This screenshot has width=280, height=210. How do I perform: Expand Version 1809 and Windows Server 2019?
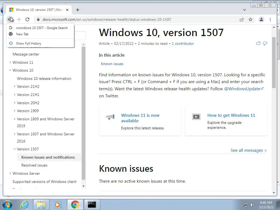click(14, 119)
